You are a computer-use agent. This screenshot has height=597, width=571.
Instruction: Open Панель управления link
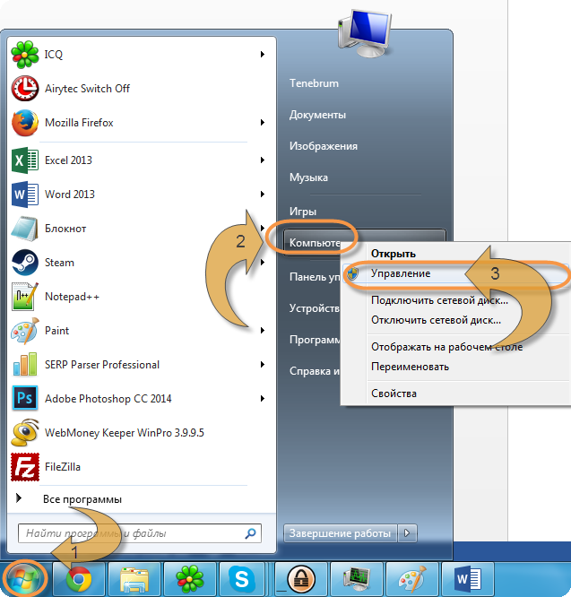(314, 277)
